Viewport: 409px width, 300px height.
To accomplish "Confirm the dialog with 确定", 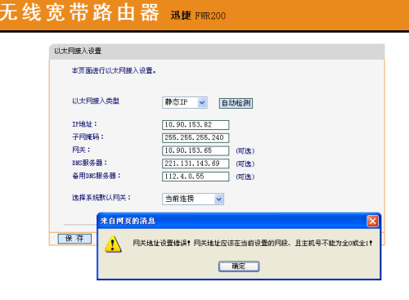I will coord(239,266).
